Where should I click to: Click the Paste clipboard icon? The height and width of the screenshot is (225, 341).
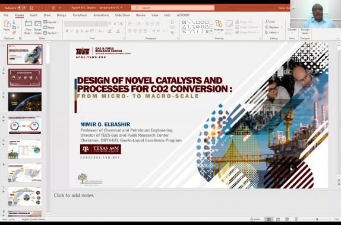[x=7, y=25]
